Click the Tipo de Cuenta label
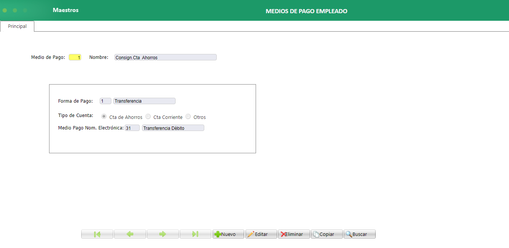509x248 pixels. point(76,116)
